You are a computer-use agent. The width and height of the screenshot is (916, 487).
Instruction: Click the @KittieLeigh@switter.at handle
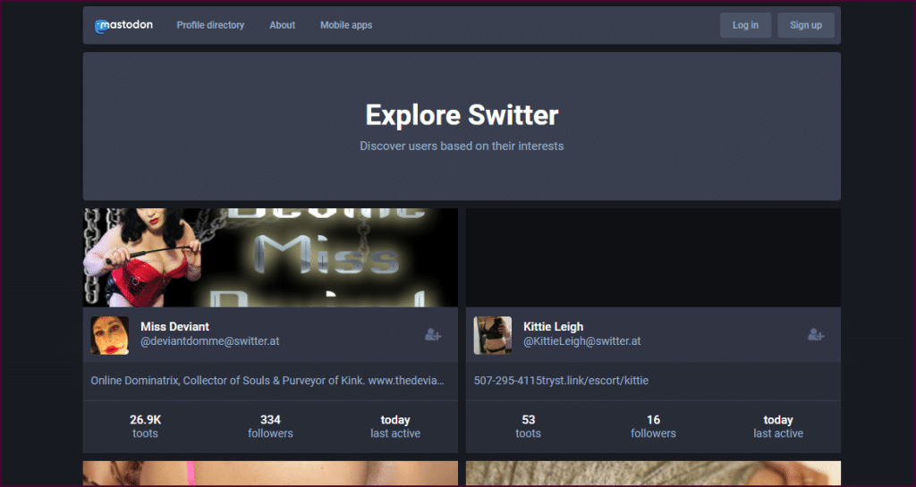click(x=581, y=341)
